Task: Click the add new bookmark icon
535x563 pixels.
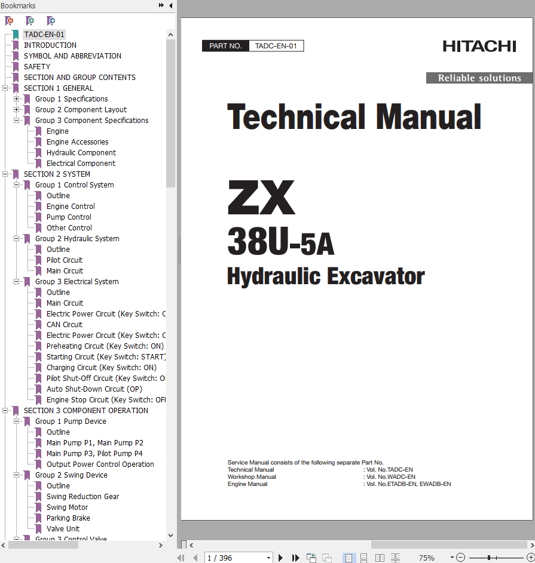Action: pyautogui.click(x=30, y=21)
